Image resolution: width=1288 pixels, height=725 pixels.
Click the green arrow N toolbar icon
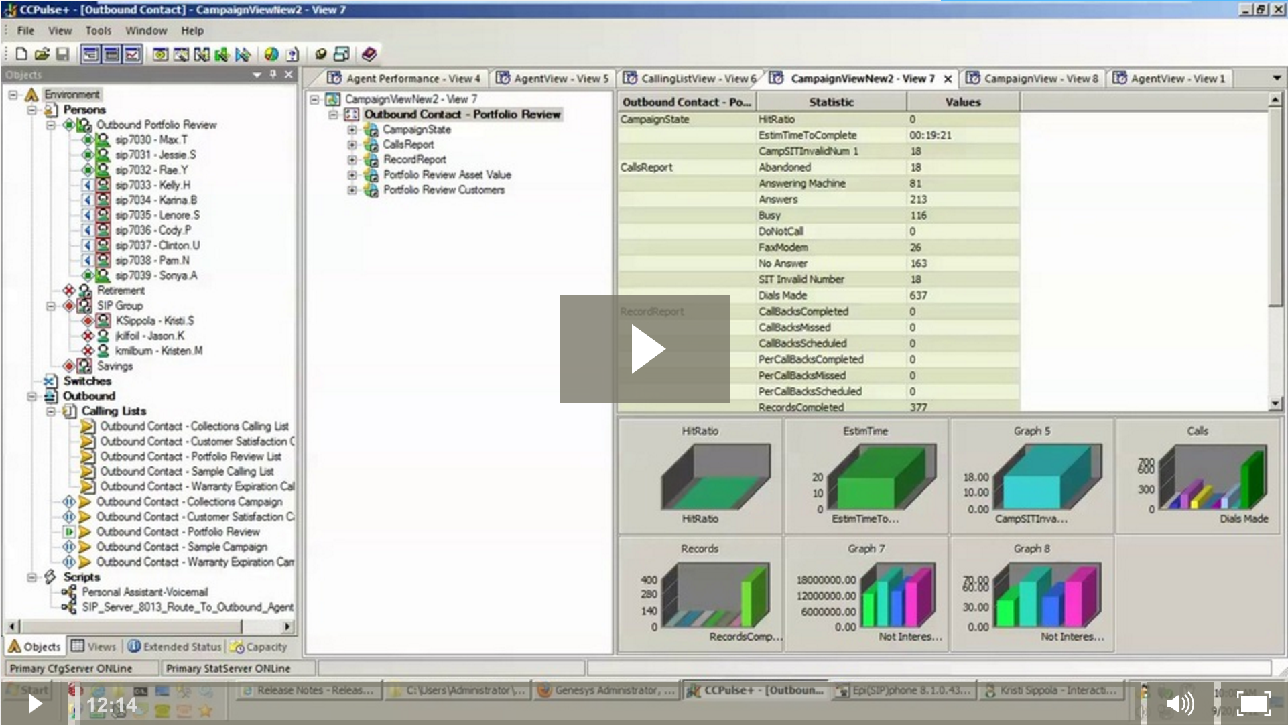pyautogui.click(x=222, y=54)
